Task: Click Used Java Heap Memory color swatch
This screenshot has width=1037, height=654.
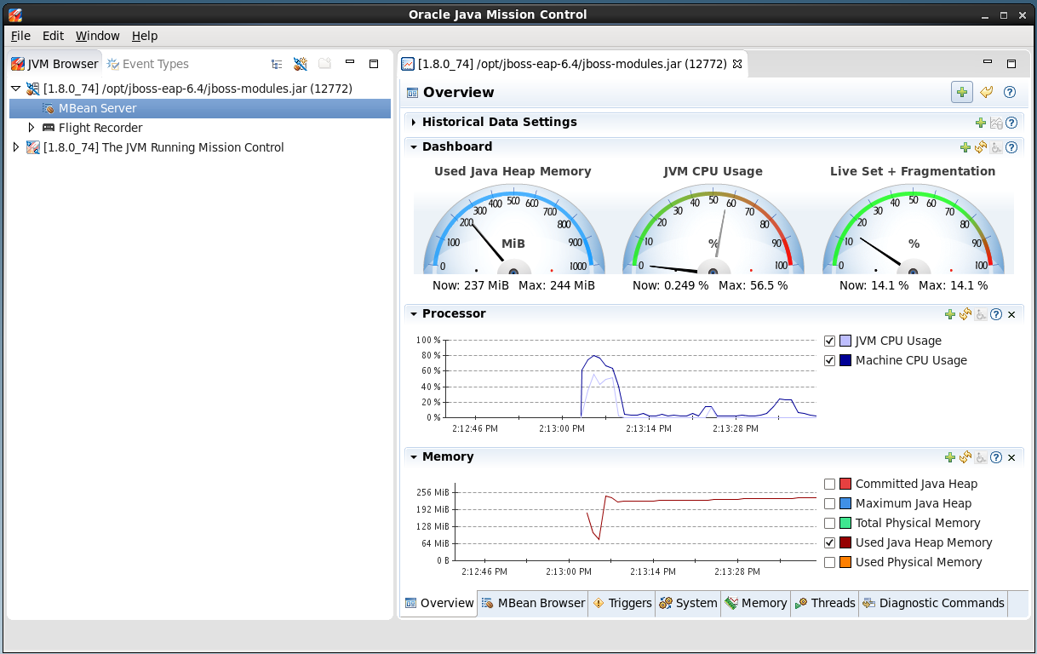Action: pos(845,542)
